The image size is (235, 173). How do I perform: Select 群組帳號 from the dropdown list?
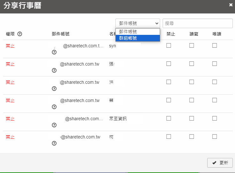[x=138, y=38]
